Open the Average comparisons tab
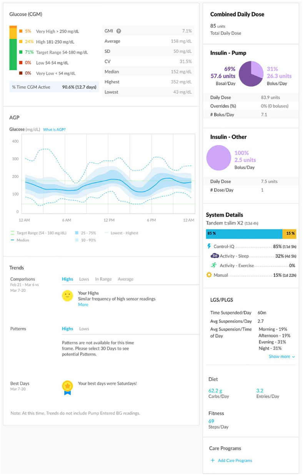This screenshot has height=475, width=303. [125, 279]
